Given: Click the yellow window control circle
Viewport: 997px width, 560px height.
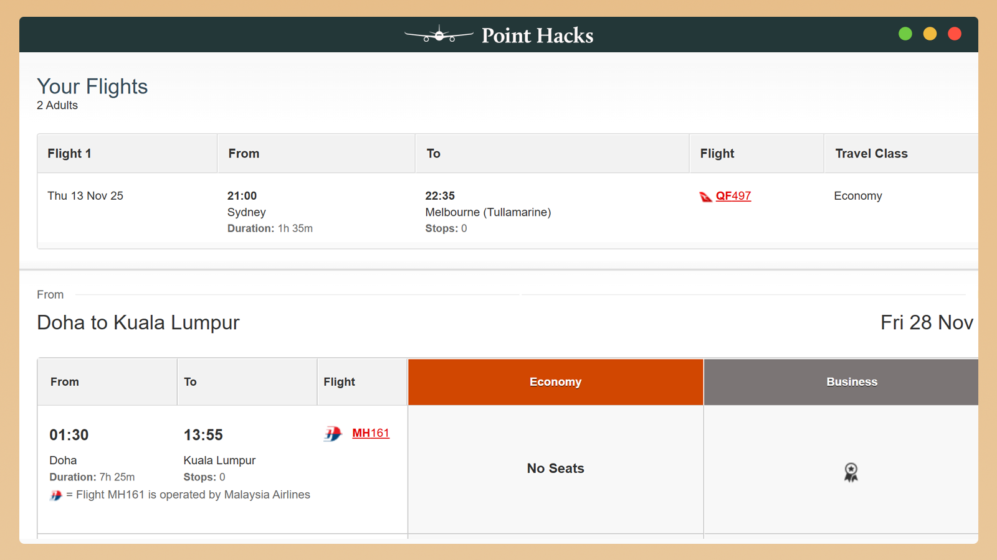Looking at the screenshot, I should coord(930,34).
